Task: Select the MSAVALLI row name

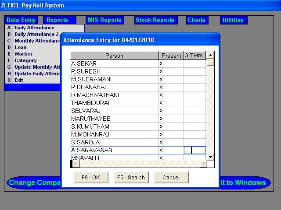Action: (85, 158)
